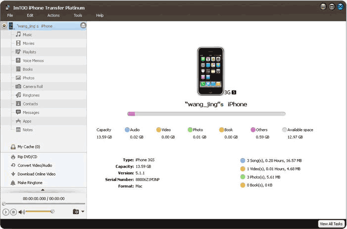This screenshot has height=229, width=347.
Task: Collapse the wang_jing's iPhone tree node
Action: 4,26
